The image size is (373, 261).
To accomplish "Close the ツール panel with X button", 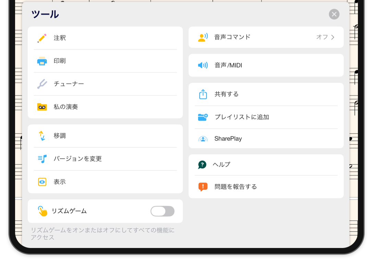I will pyautogui.click(x=334, y=14).
